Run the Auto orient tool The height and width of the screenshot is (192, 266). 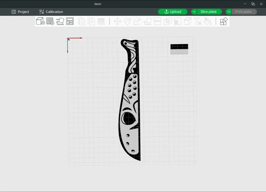click(60, 21)
